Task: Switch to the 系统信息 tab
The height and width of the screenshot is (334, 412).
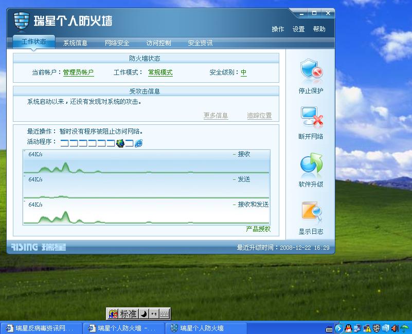Action: click(75, 43)
